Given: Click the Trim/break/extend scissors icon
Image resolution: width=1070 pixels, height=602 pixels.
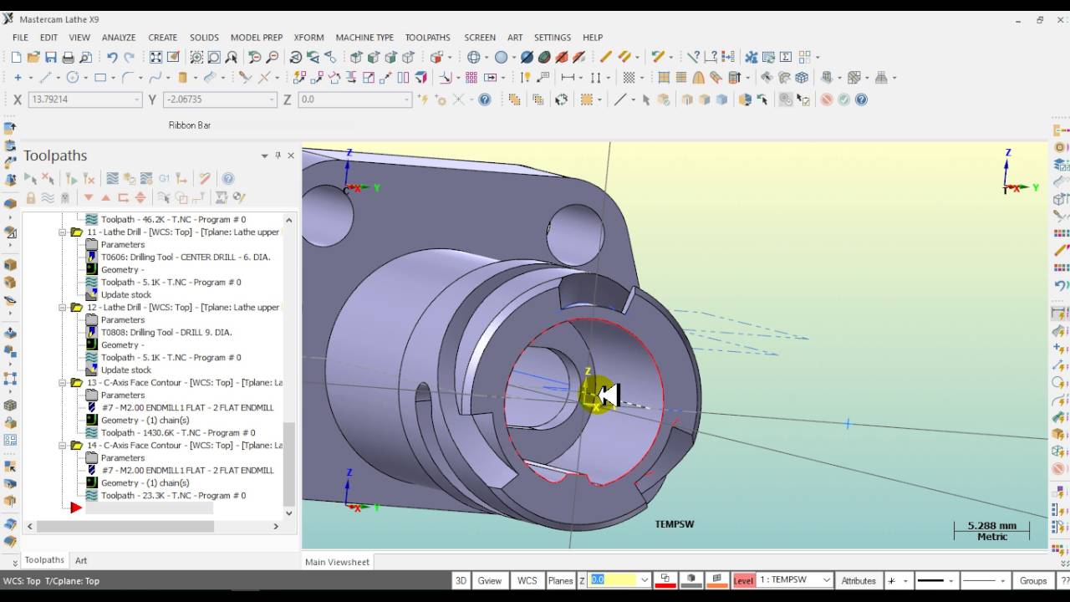Looking at the screenshot, I should [x=245, y=78].
